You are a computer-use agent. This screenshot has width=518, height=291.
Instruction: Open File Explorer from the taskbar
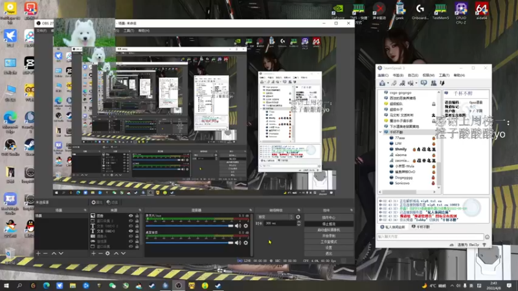tap(73, 285)
